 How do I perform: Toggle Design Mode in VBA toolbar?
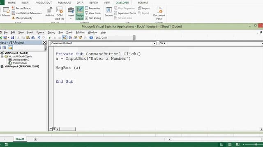point(65,38)
